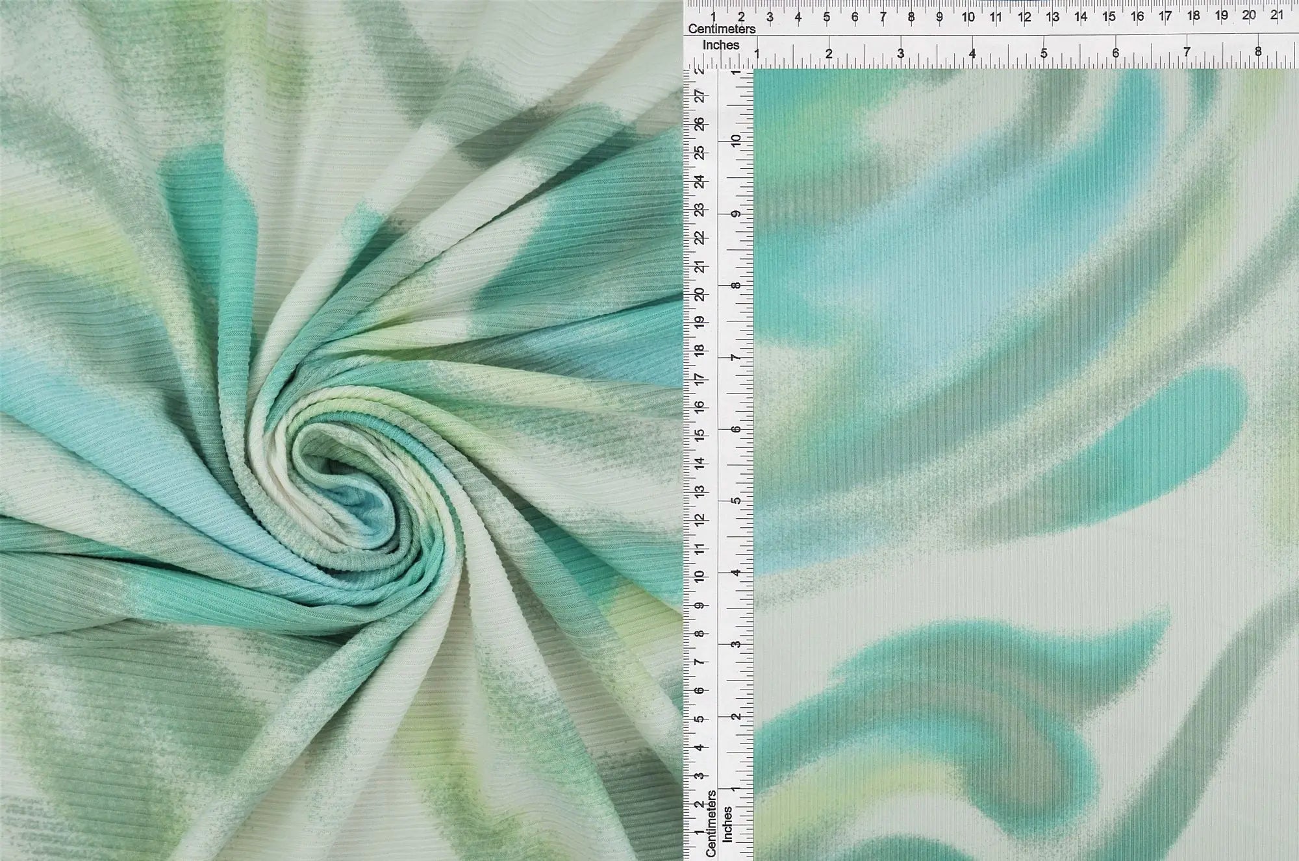This screenshot has height=861, width=1299.
Task: Click the vertical Inches label on side ruler
Action: coord(728,825)
